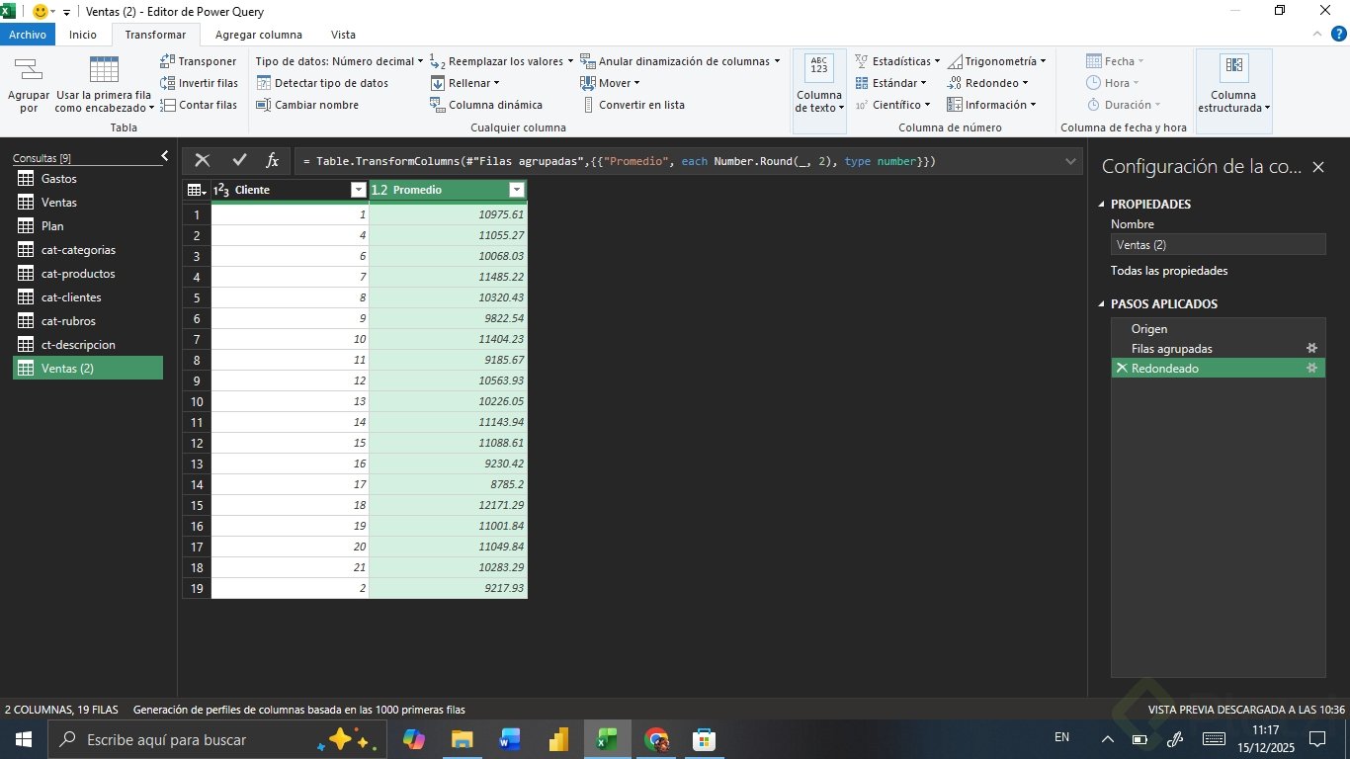Select the Gastos query
The width and height of the screenshot is (1350, 759).
88,179
